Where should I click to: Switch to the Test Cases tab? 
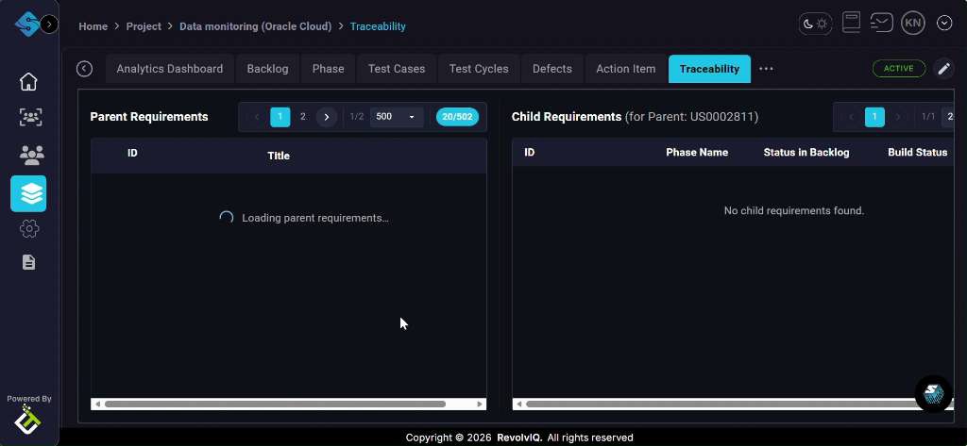tap(396, 69)
